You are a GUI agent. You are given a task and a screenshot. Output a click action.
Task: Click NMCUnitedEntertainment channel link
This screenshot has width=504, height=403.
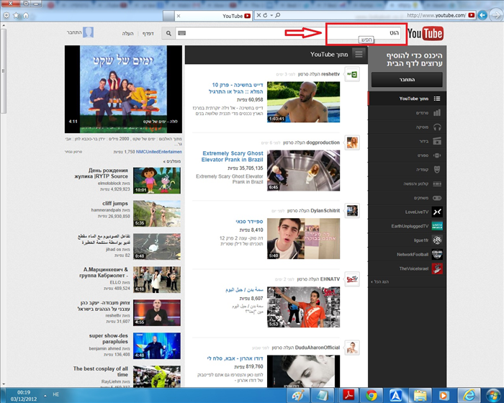[159, 152]
